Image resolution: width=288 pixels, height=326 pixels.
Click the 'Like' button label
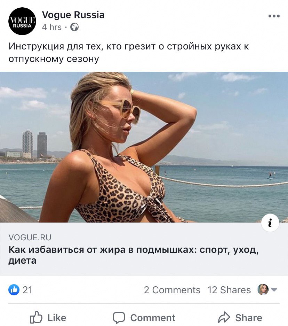click(57, 318)
